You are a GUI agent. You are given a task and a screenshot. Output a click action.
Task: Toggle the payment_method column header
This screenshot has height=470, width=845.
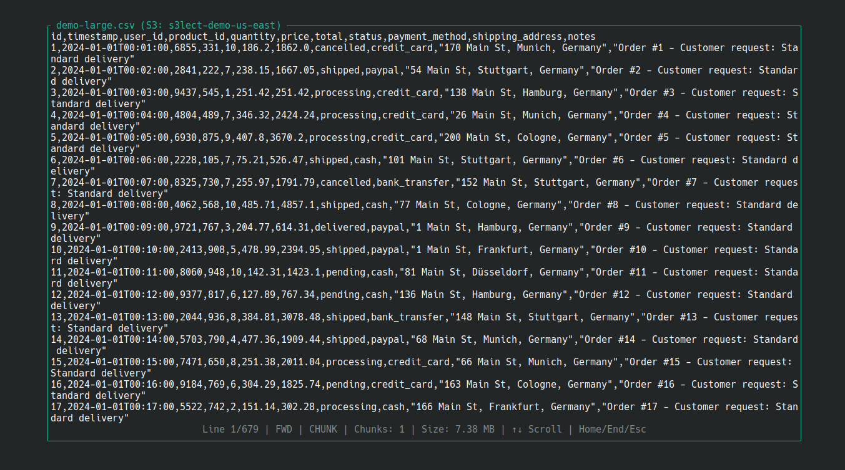[x=426, y=36]
